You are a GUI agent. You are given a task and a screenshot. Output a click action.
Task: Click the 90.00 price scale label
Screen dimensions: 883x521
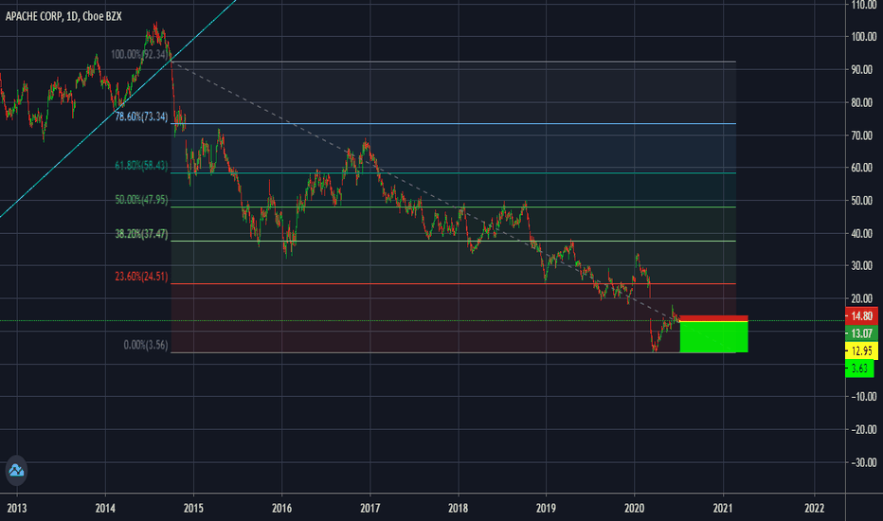tap(864, 70)
